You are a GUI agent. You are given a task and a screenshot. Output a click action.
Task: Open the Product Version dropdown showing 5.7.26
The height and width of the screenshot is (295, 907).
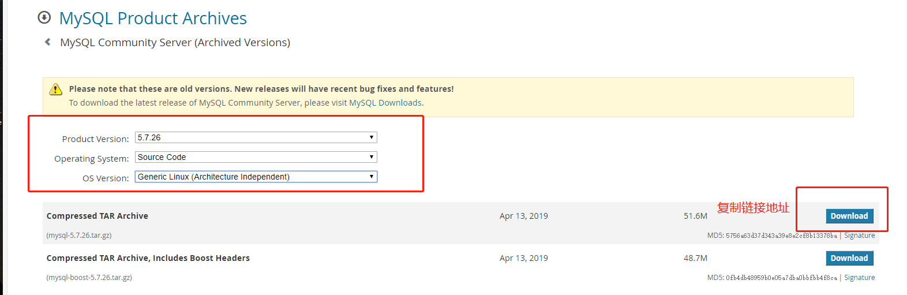pyautogui.click(x=256, y=137)
